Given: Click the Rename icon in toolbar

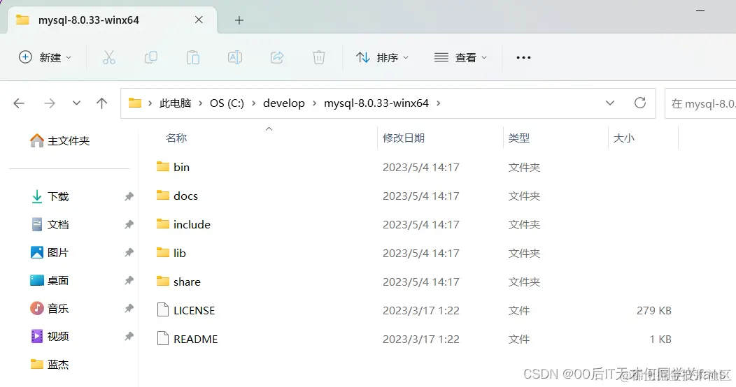Looking at the screenshot, I should [x=234, y=57].
